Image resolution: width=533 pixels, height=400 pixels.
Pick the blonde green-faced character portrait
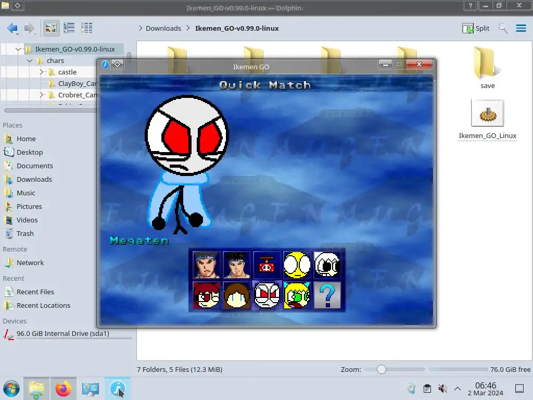pos(297,295)
